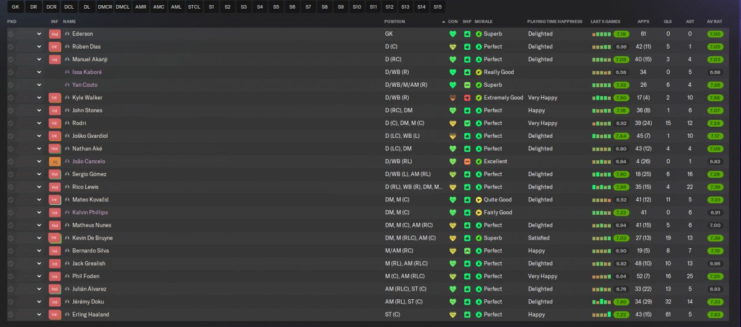Click Yan Couto's sharpness icon

point(467,85)
